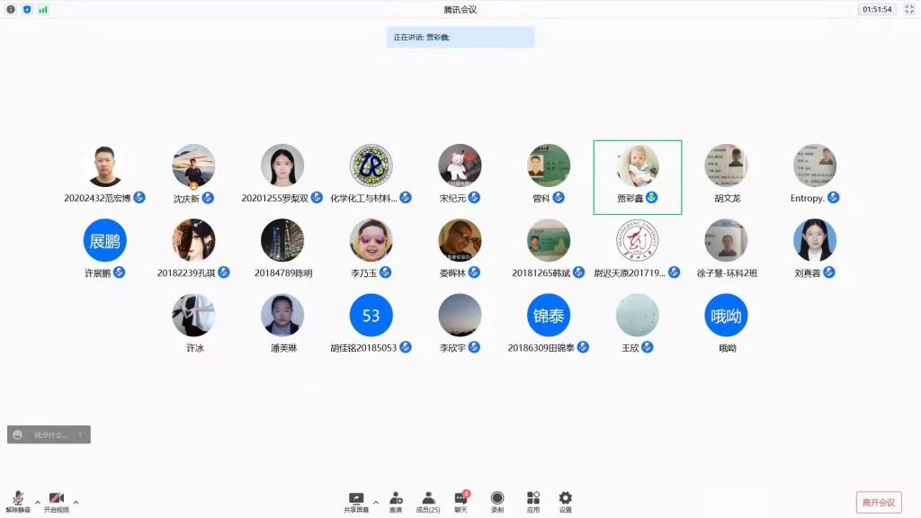921x518 pixels.
Task: Click the leave meeting (离开会议) button
Action: 878,502
